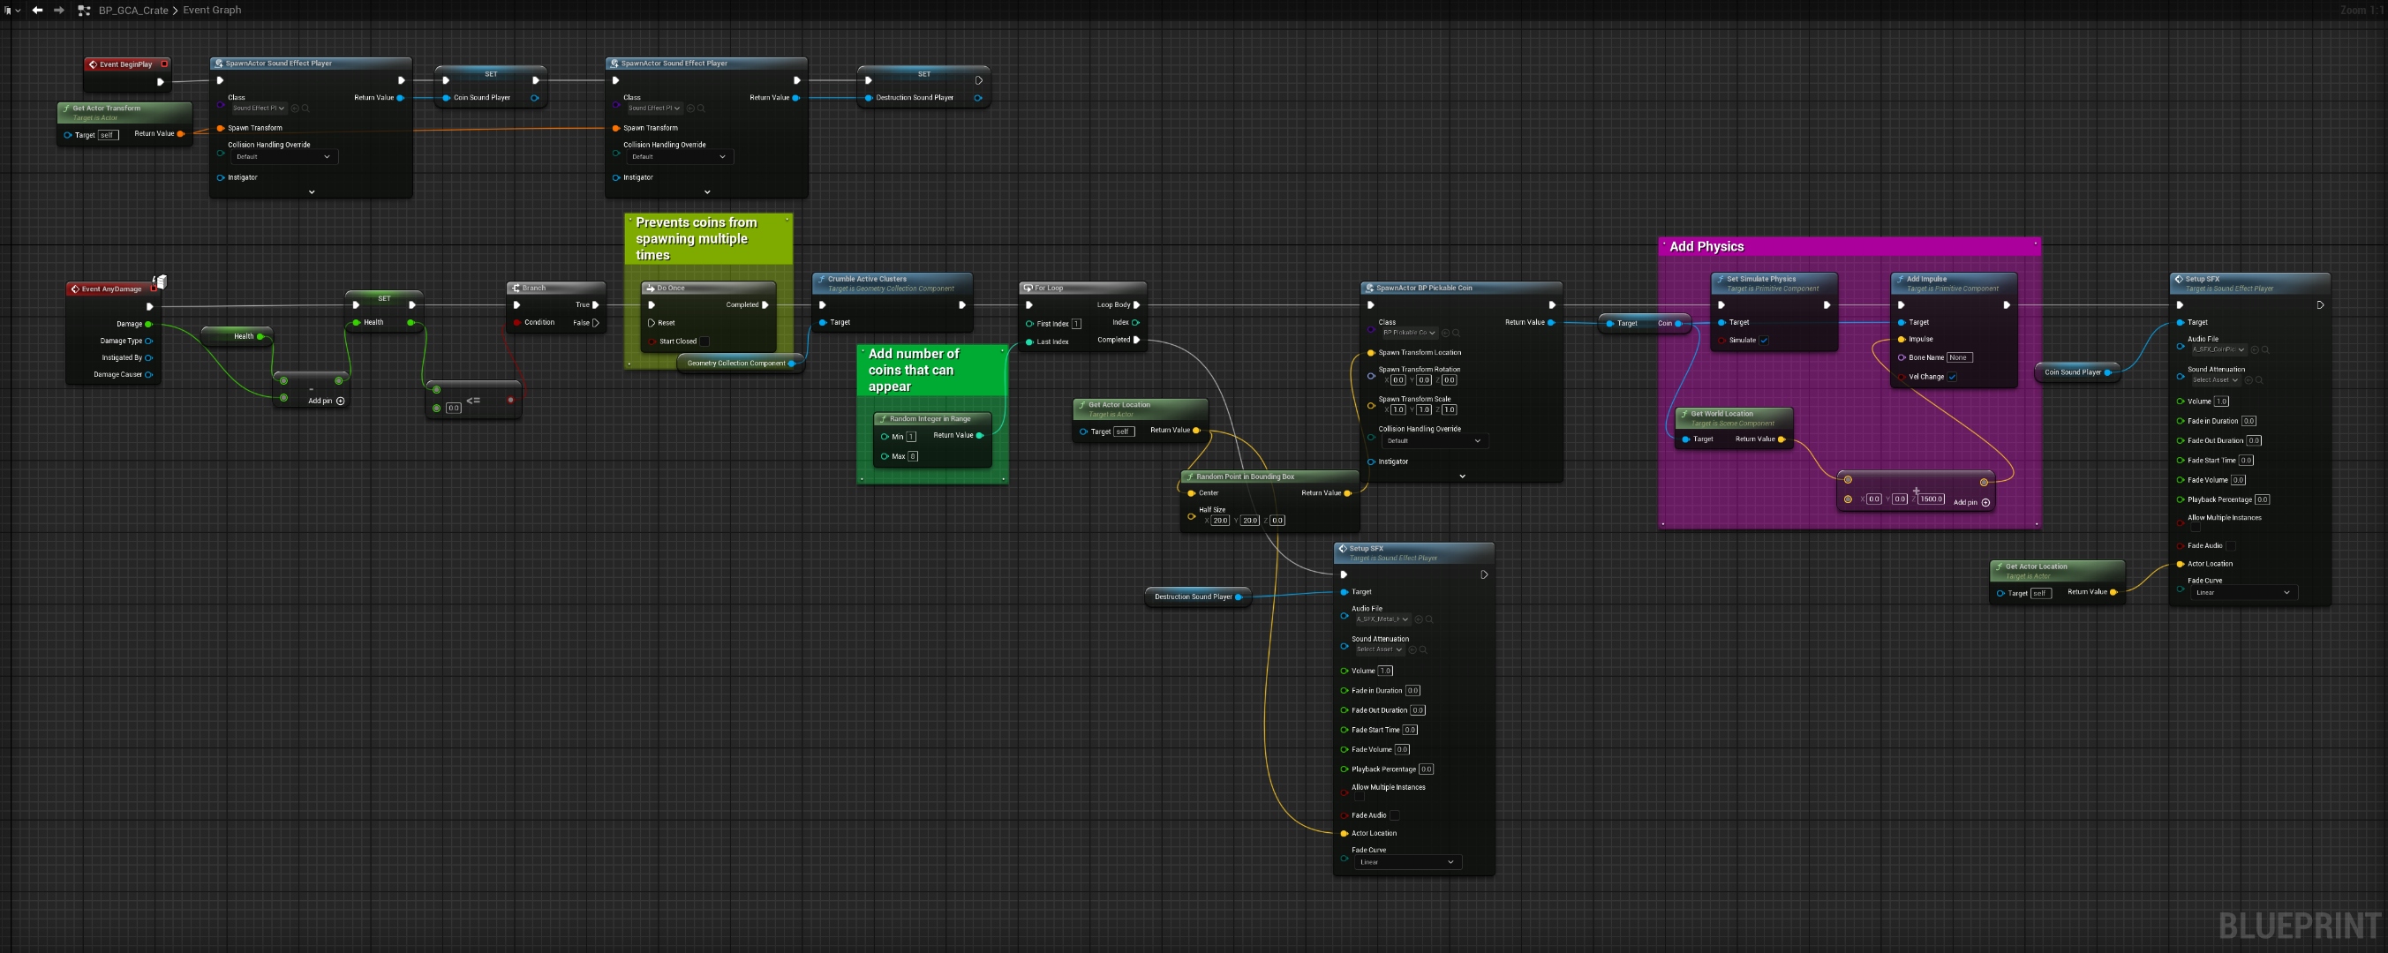
Task: Open Class dropdown on second SpawnActor Sound Effect Player
Action: pos(653,109)
